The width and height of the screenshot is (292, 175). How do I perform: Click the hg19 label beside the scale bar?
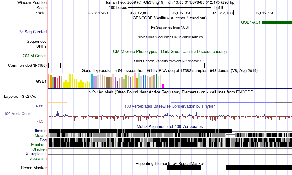(219, 8)
